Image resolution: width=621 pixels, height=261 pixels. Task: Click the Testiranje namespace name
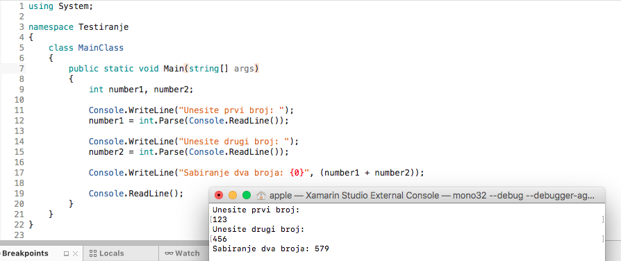[104, 27]
